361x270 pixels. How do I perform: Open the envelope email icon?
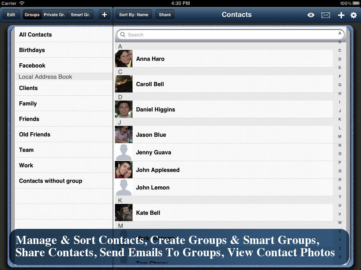[325, 15]
